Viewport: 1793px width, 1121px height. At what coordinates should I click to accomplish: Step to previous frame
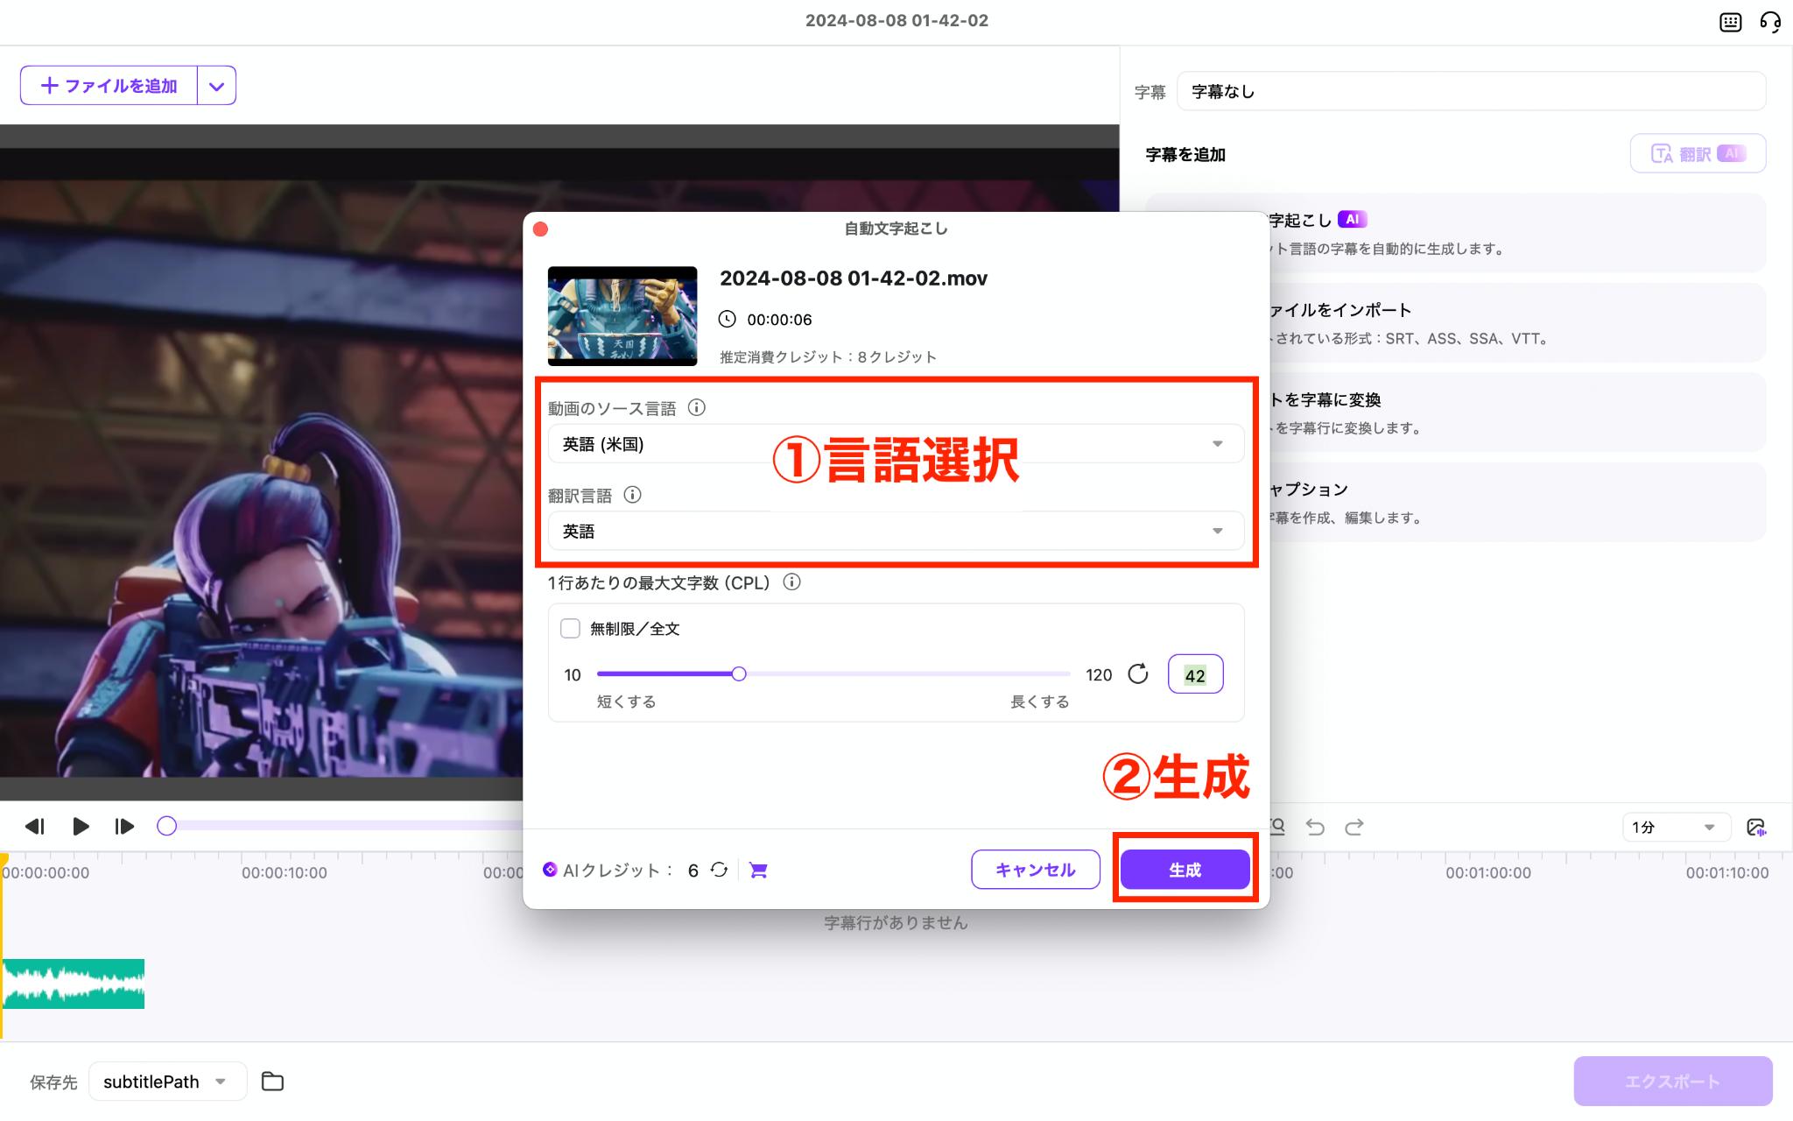(35, 826)
